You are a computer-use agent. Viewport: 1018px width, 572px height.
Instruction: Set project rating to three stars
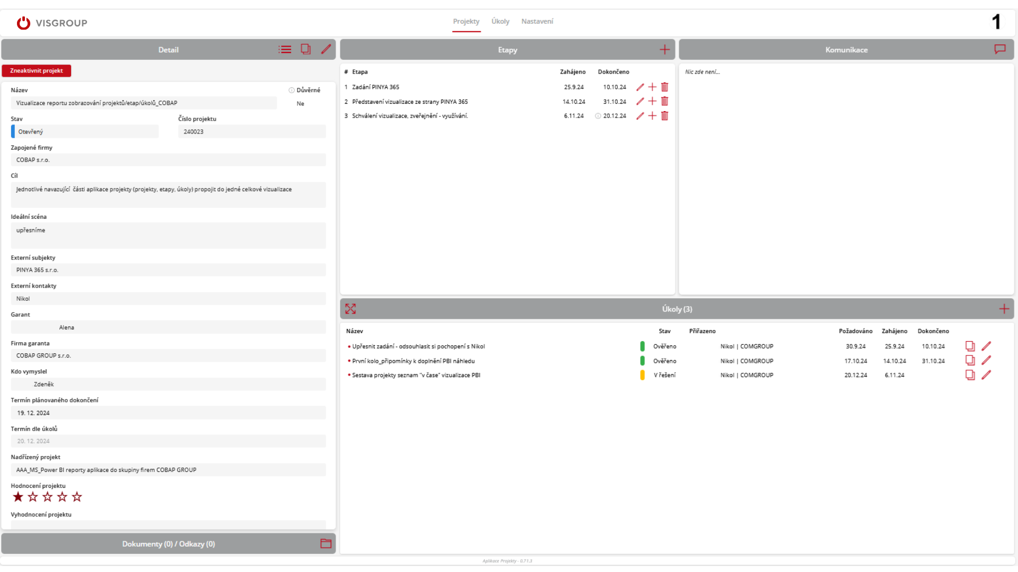click(x=48, y=497)
